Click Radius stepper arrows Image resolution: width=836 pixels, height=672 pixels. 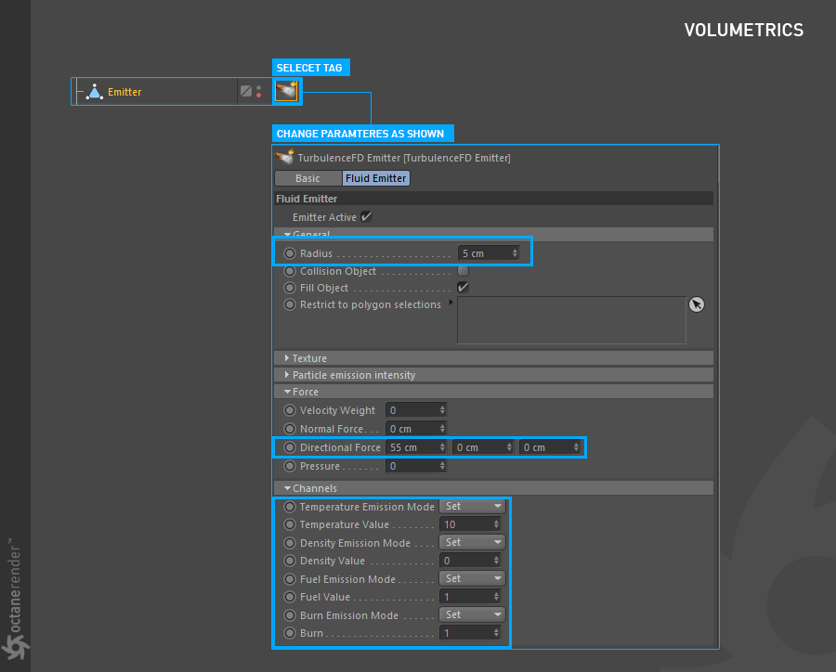(x=515, y=253)
